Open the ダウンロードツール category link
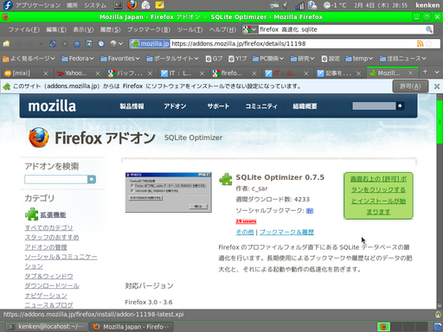443x332 pixels. (x=52, y=286)
